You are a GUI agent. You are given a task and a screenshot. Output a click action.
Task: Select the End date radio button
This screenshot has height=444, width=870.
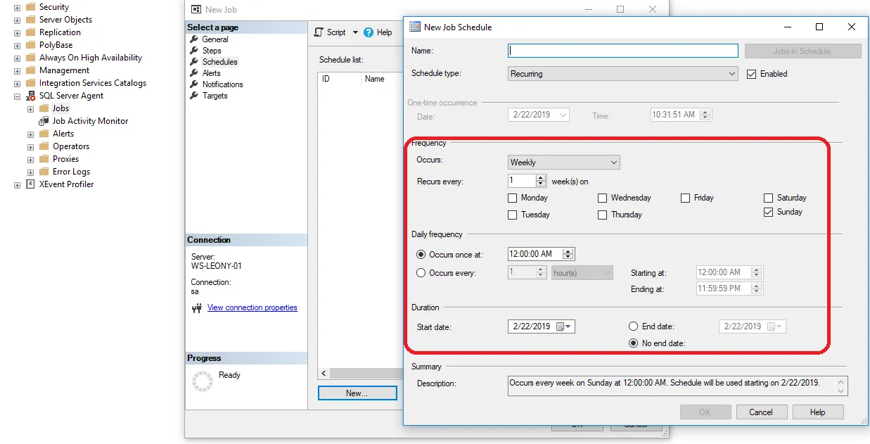[634, 326]
